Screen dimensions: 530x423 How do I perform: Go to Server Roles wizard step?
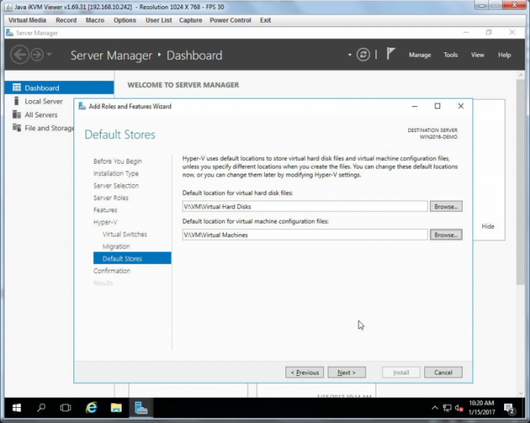111,198
